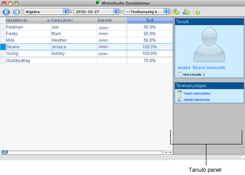Click the Tanuló panel header
Screen dimensions: 245x175
pos(209,22)
